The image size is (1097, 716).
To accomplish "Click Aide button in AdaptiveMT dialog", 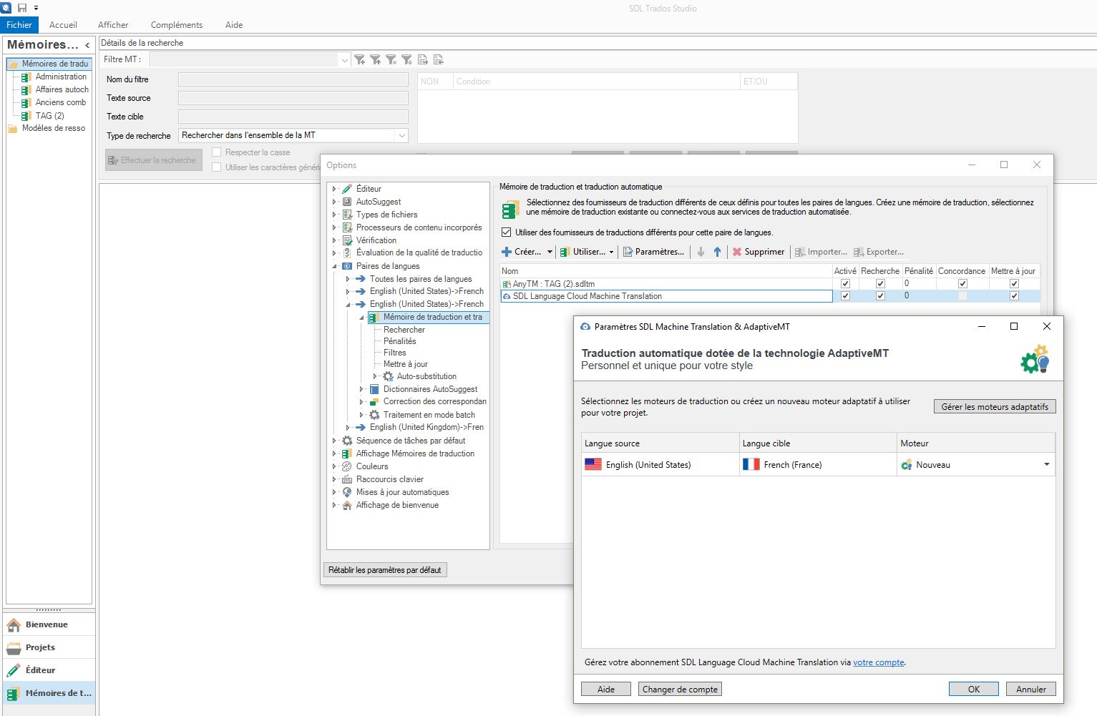I will click(x=605, y=690).
